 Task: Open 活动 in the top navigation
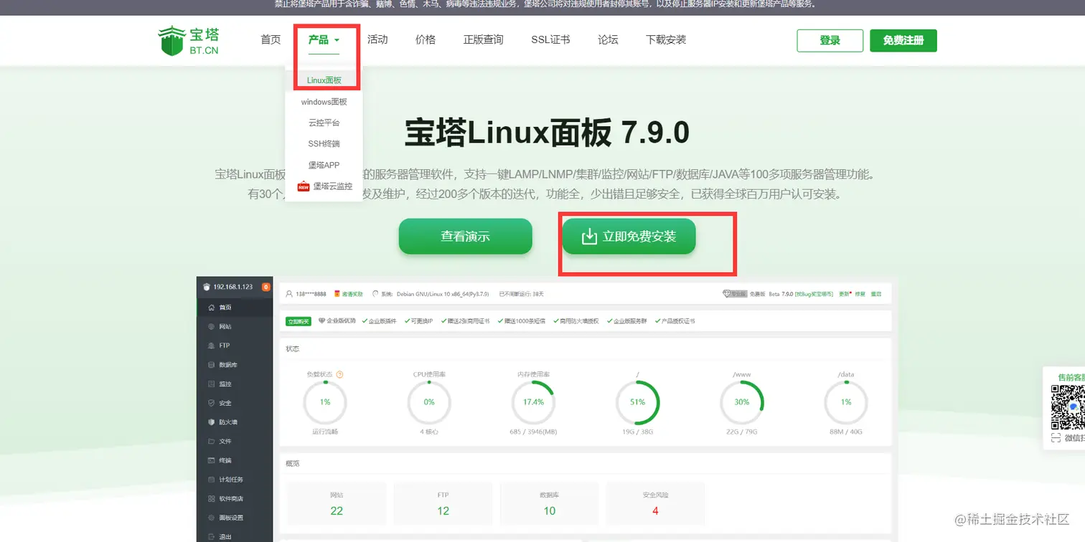pyautogui.click(x=377, y=40)
